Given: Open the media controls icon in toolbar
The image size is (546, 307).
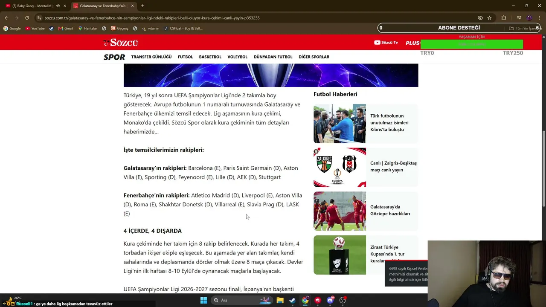Looking at the screenshot, I should [x=519, y=18].
